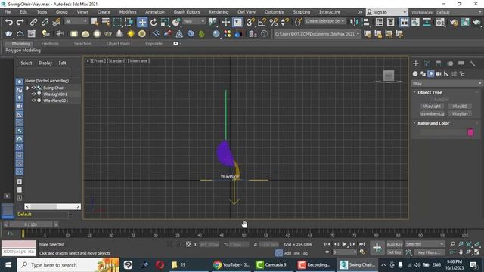The image size is (484, 272).
Task: Click the Sign In button
Action: pyautogui.click(x=386, y=12)
